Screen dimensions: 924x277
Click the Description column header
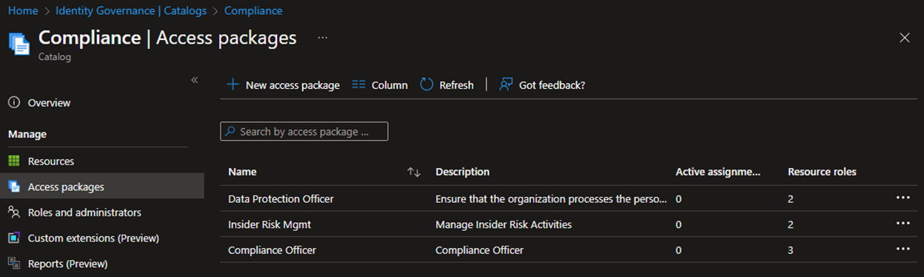point(463,172)
